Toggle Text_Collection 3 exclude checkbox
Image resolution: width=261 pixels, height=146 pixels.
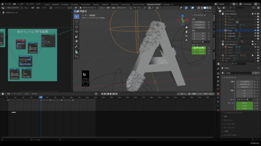[x=253, y=44]
